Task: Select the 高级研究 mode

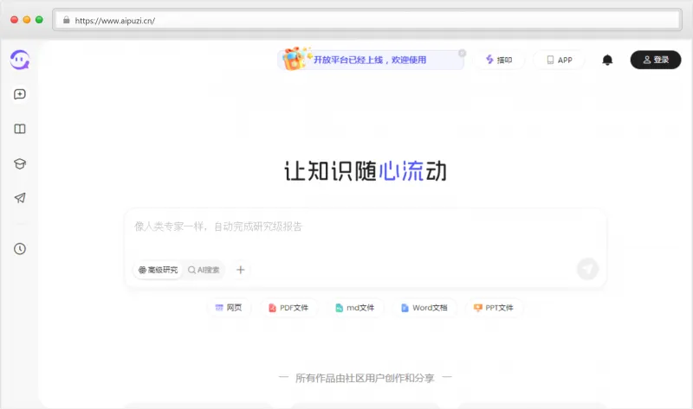Action: point(158,270)
